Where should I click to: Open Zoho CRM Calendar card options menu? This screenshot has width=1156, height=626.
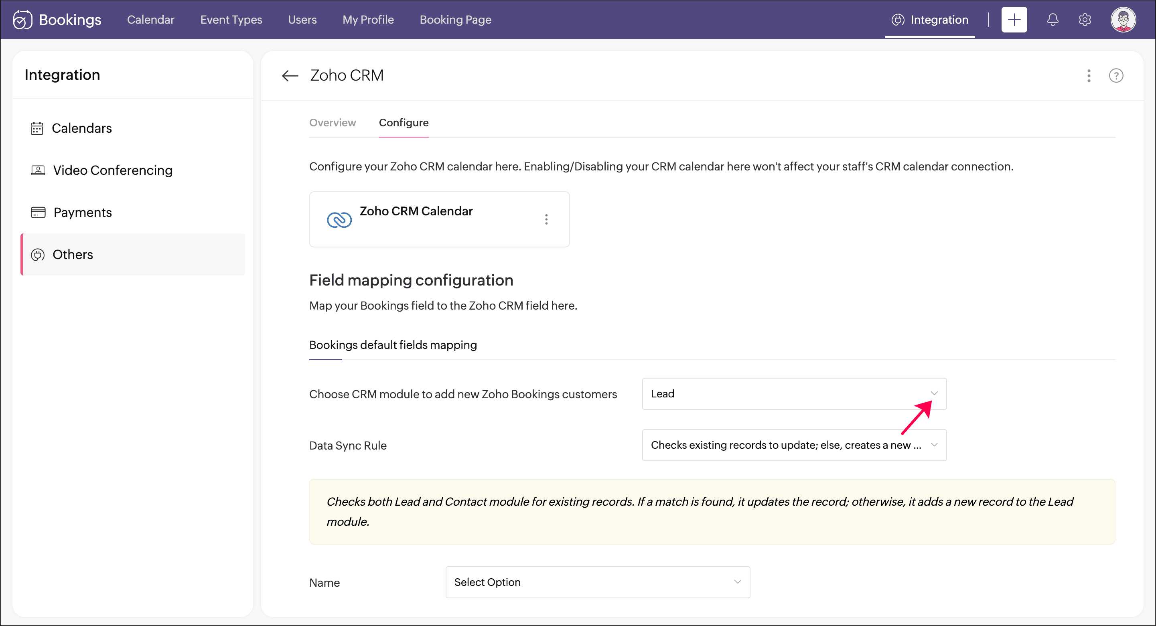[x=546, y=219]
